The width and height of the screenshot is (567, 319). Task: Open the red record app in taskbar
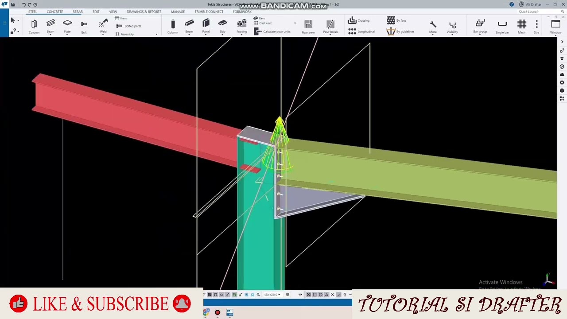click(x=217, y=313)
